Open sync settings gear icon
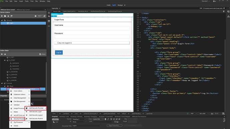This screenshot has width=230, height=129. point(214,1)
